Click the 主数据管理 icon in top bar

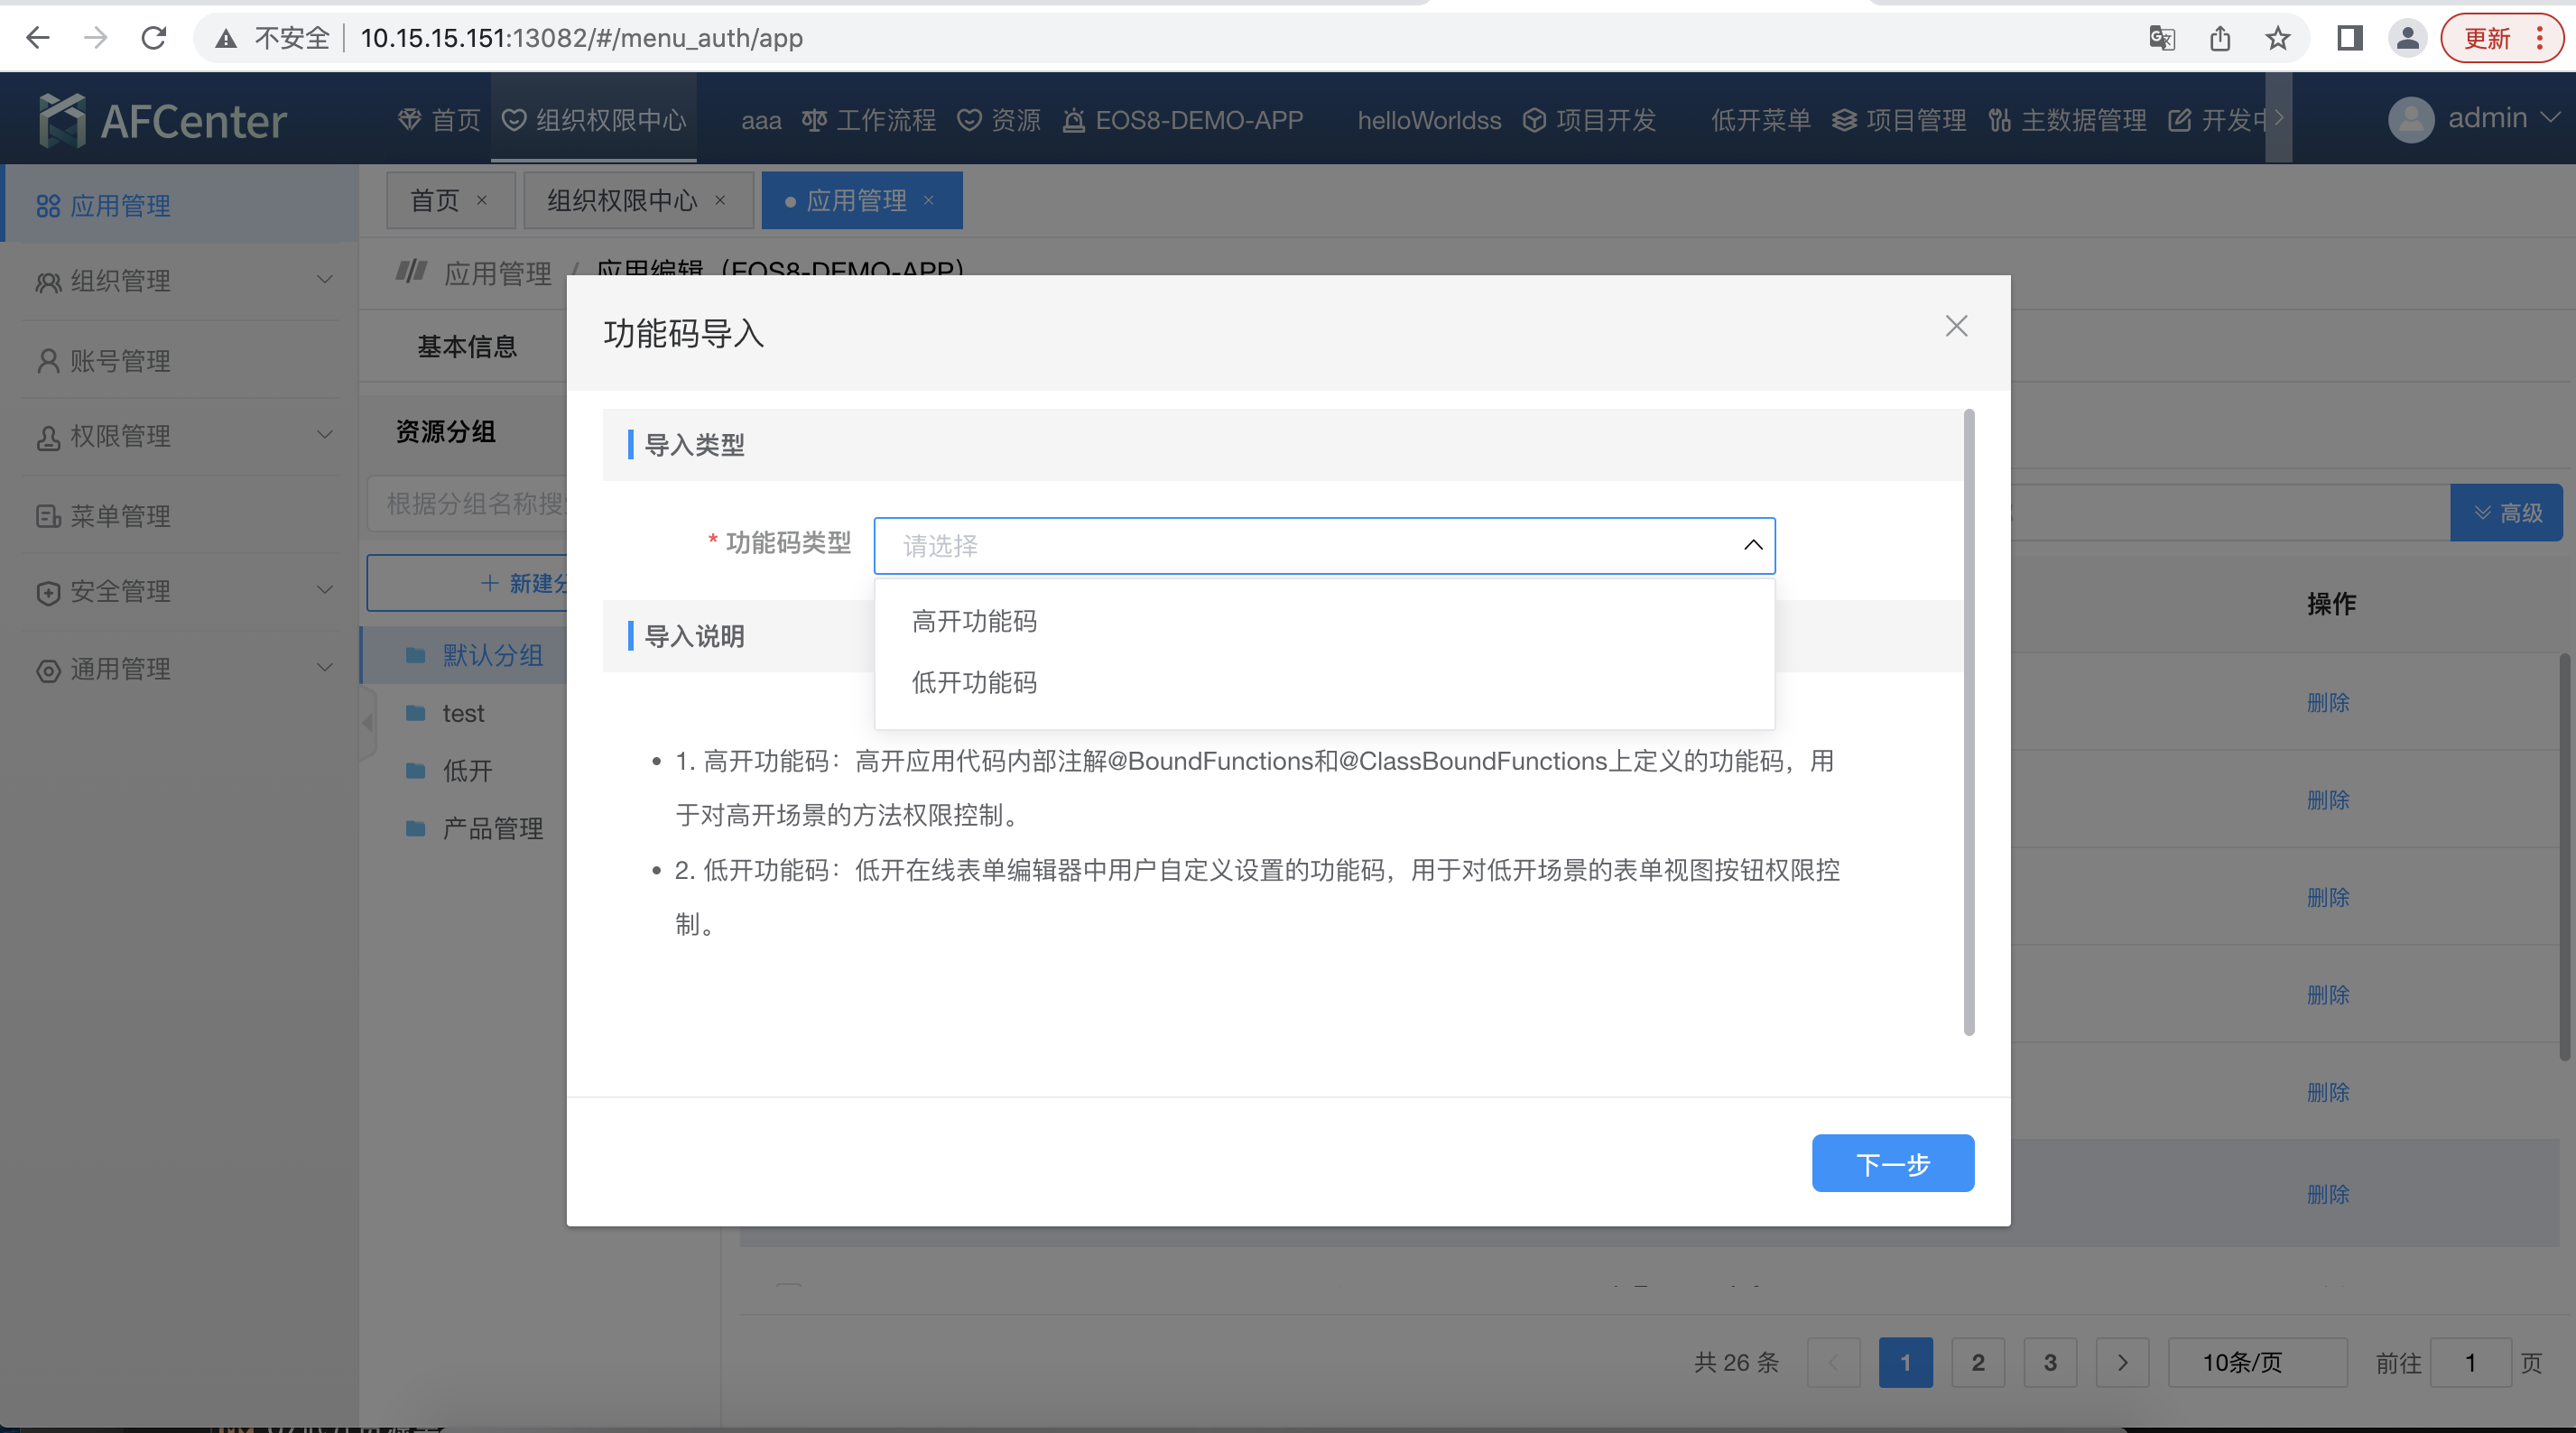(x=2000, y=119)
